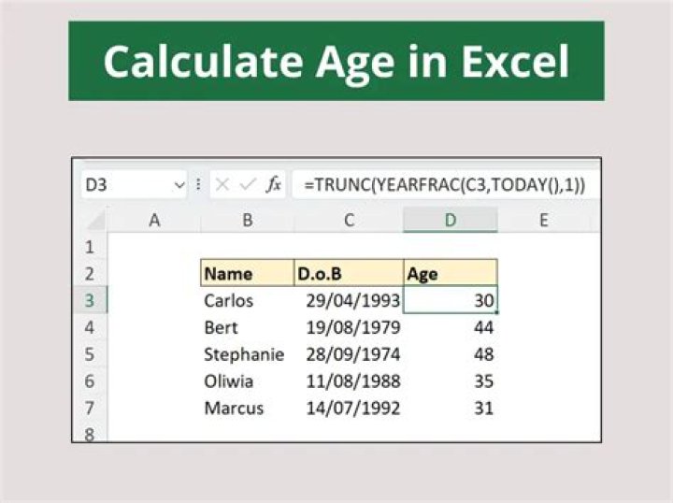Click the Name header cell
Viewport: 673px width, 503px height.
(248, 273)
